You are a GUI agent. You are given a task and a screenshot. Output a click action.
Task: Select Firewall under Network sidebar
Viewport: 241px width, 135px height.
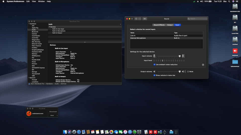34,80
